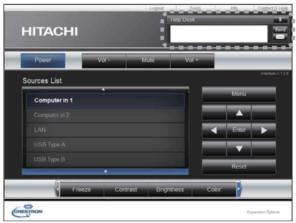The height and width of the screenshot is (223, 296).
Task: Click the Enter navigation button
Action: pyautogui.click(x=239, y=130)
